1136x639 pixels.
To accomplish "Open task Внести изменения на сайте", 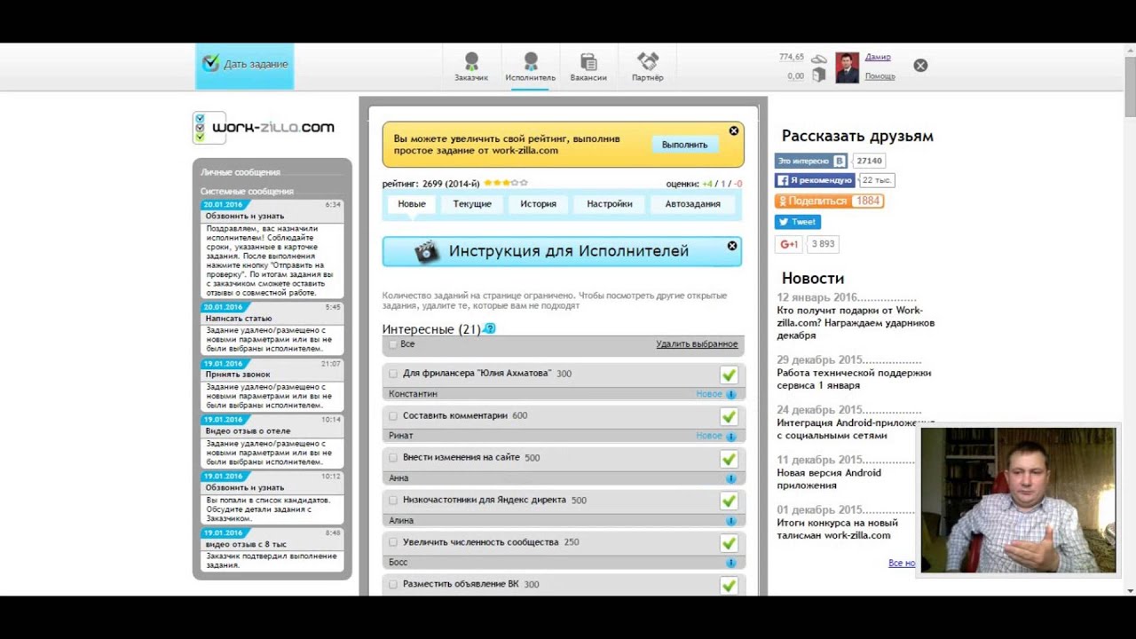I will pos(461,458).
